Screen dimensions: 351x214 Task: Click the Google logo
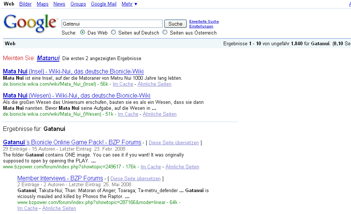[30, 23]
